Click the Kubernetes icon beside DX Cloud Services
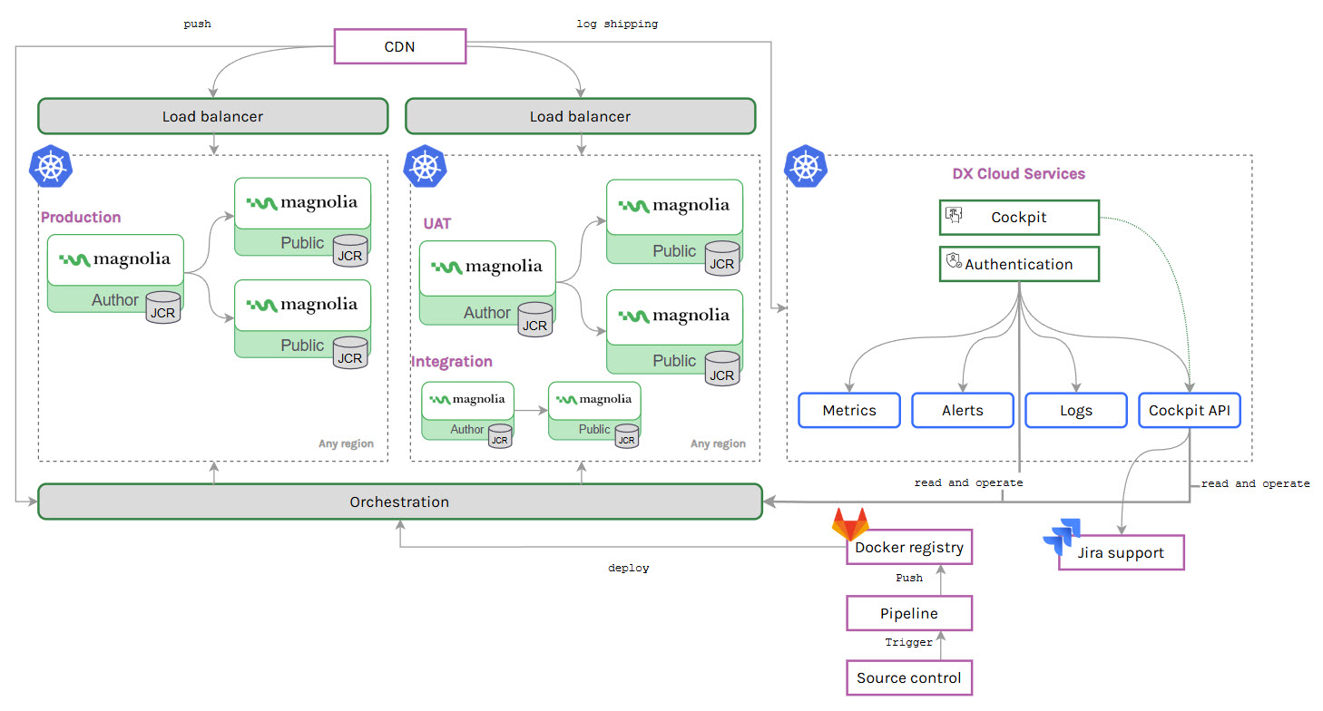This screenshot has height=711, width=1323. [804, 166]
